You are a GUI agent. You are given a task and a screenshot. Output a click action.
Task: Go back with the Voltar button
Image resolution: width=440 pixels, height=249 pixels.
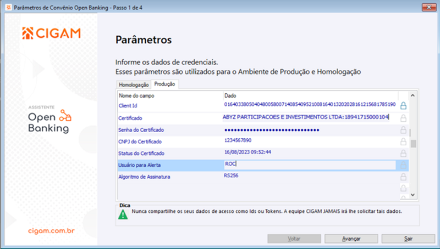pyautogui.click(x=294, y=239)
